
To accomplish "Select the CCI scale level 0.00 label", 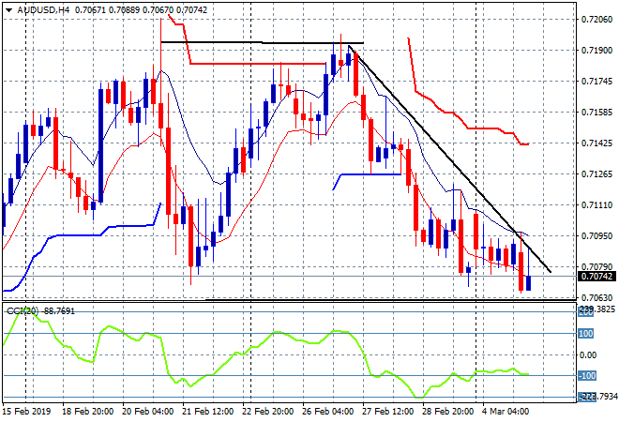I will pyautogui.click(x=588, y=355).
